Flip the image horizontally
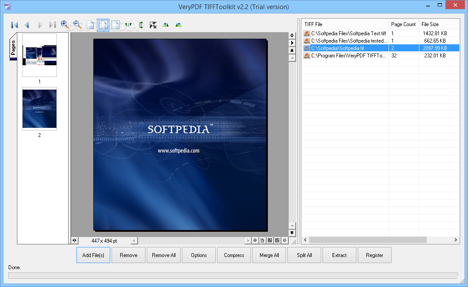468x287 pixels. (128, 25)
